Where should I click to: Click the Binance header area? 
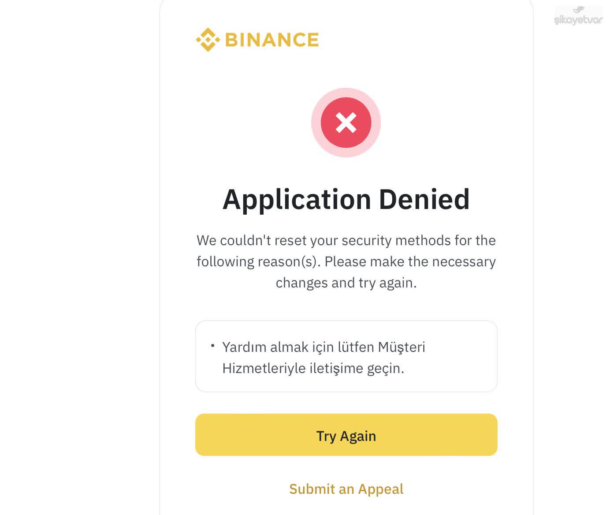point(257,40)
